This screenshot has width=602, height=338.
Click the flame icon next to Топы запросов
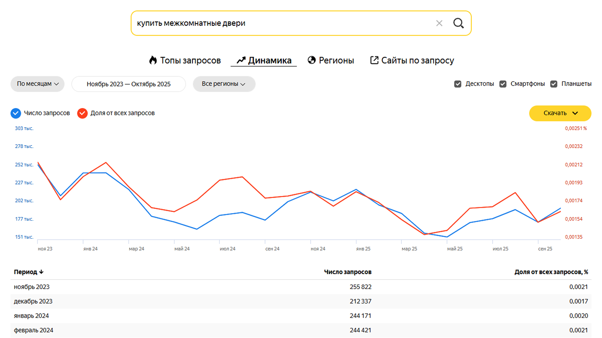(x=153, y=60)
